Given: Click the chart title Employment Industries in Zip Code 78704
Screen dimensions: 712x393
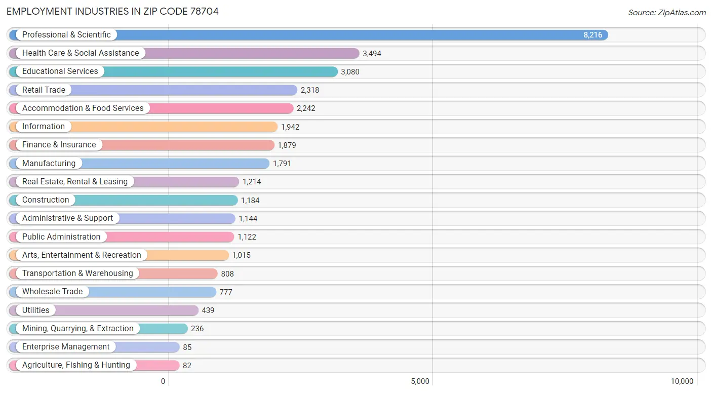Looking at the screenshot, I should pyautogui.click(x=112, y=11).
